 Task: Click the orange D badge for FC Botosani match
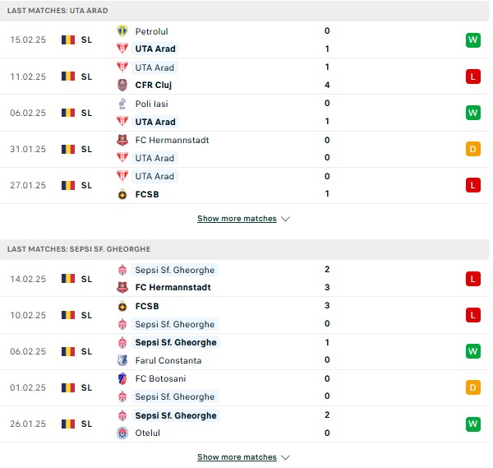(473, 387)
